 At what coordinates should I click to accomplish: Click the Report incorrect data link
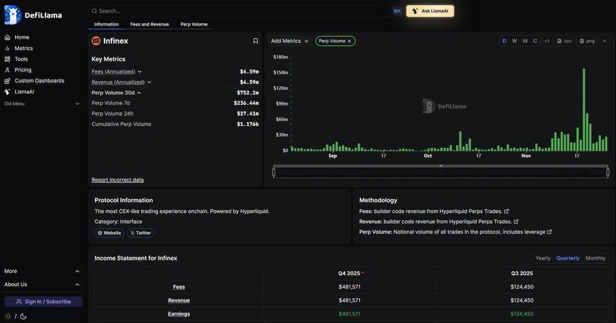click(x=118, y=180)
